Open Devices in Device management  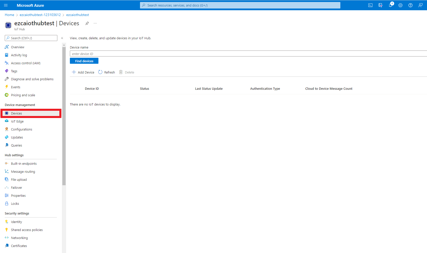coord(31,113)
